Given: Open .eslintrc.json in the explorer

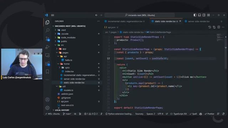Looking at the screenshot, I should 67,94.
